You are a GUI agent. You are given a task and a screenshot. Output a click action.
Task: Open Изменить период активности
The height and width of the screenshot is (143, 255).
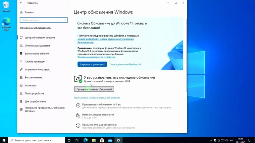98,115
